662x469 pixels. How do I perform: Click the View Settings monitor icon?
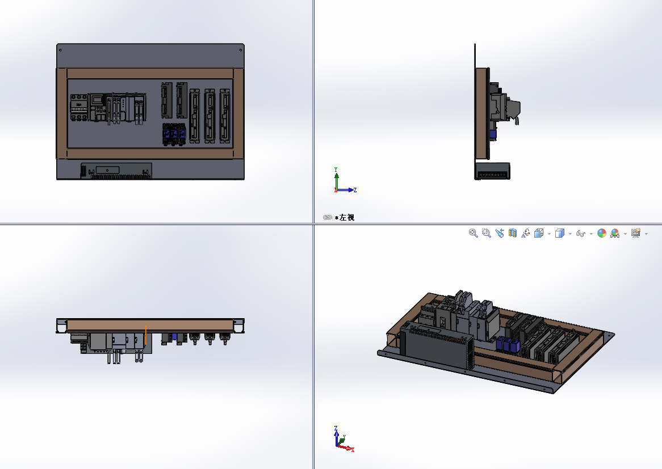[x=636, y=233]
